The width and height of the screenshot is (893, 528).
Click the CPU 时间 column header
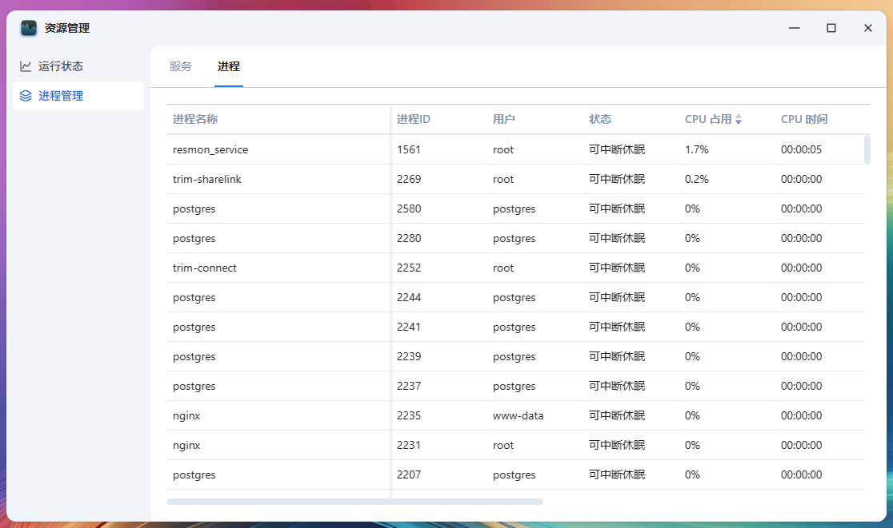(804, 119)
